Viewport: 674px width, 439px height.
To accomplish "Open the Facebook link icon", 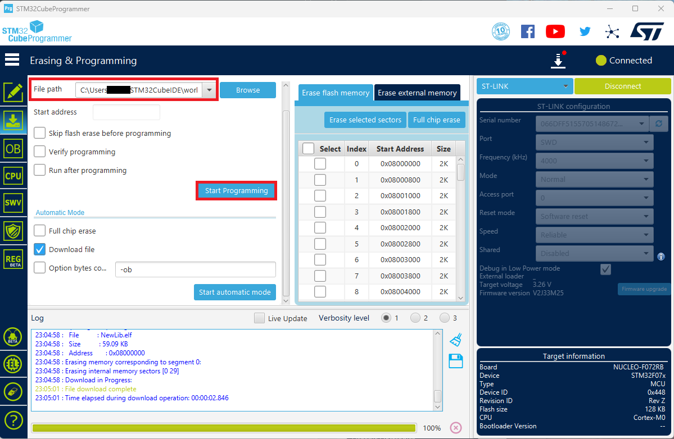I will pyautogui.click(x=528, y=31).
